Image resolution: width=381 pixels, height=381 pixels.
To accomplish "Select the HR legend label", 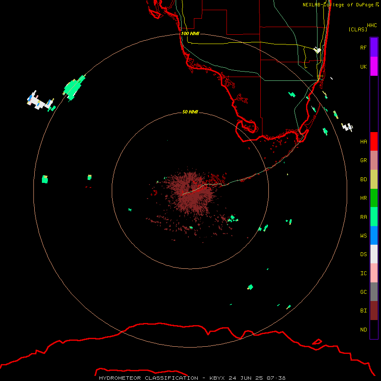I will coord(363,198).
